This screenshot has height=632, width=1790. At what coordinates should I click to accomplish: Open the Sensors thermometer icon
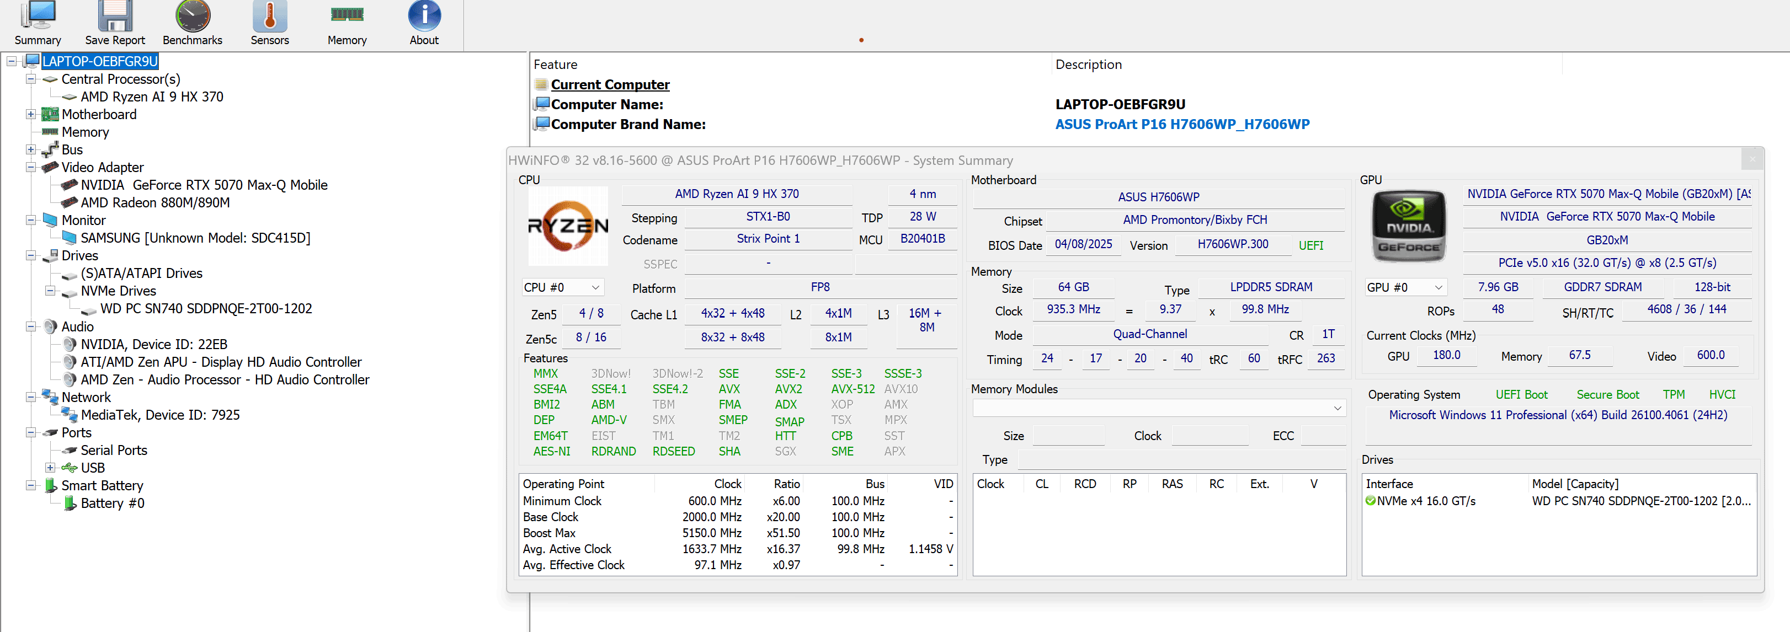coord(270,15)
